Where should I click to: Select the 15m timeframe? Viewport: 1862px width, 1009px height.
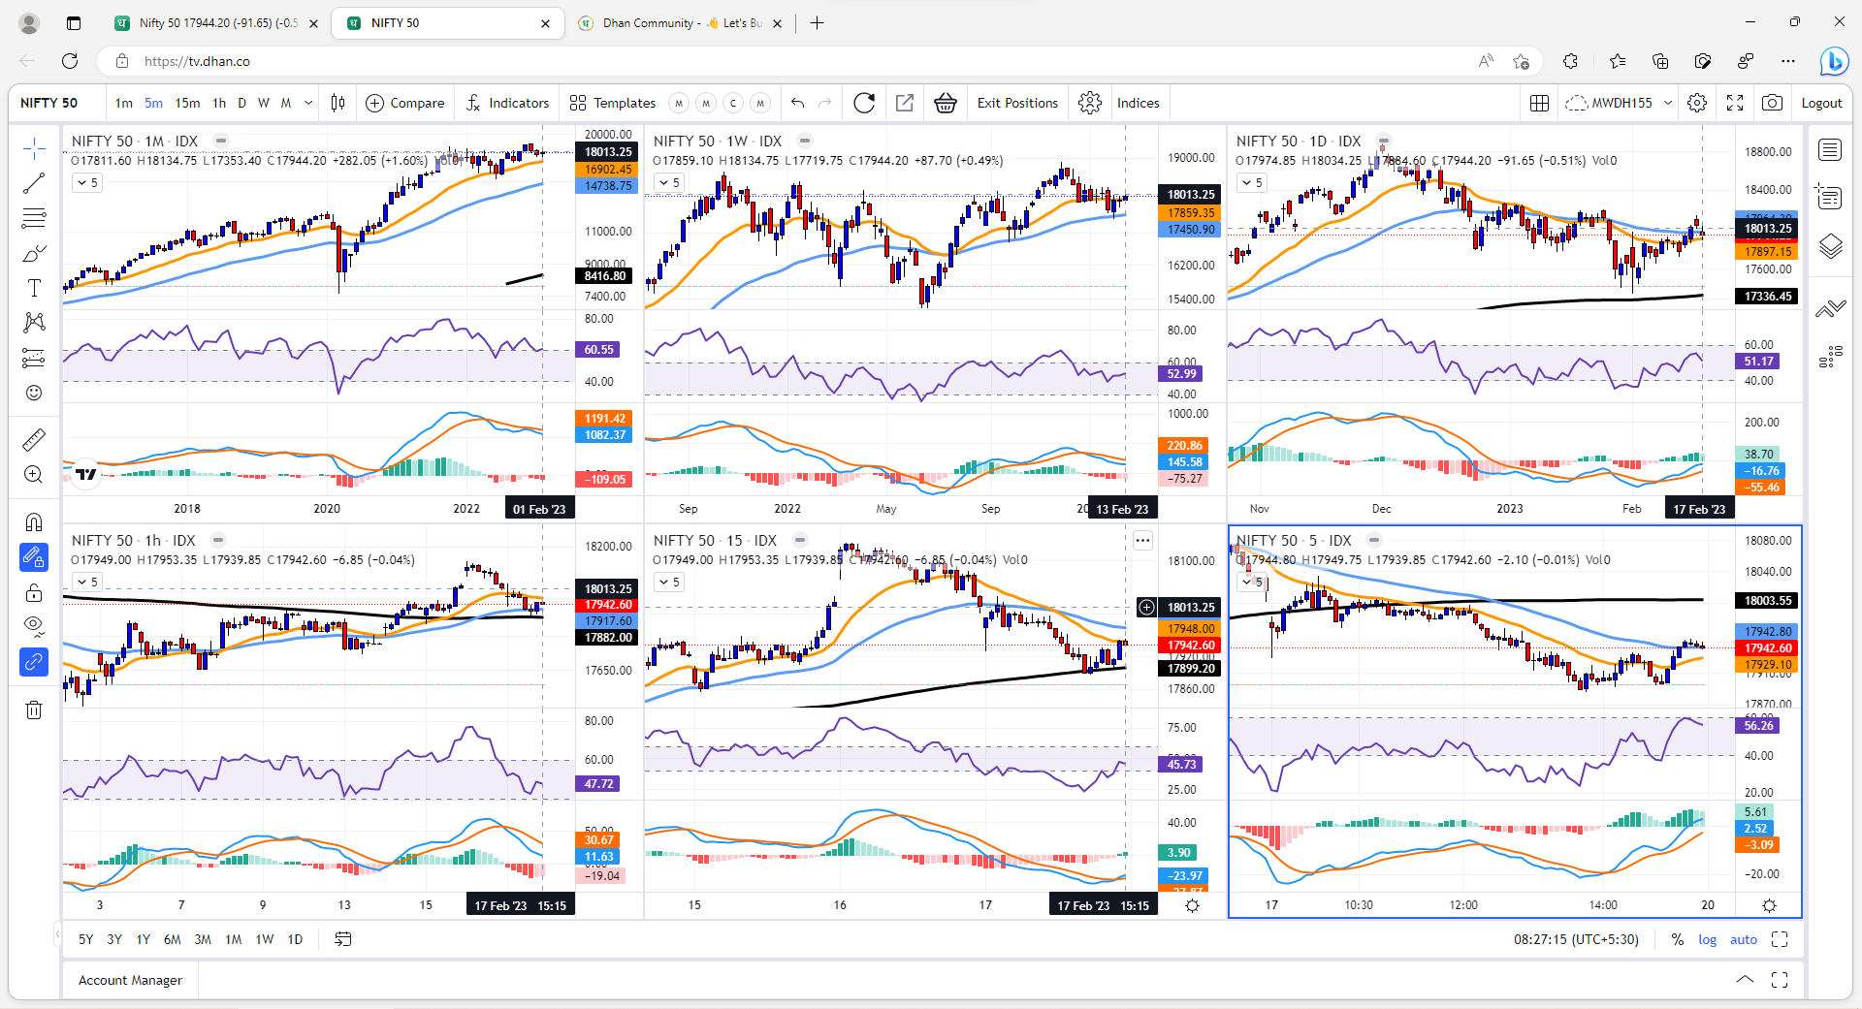click(187, 103)
